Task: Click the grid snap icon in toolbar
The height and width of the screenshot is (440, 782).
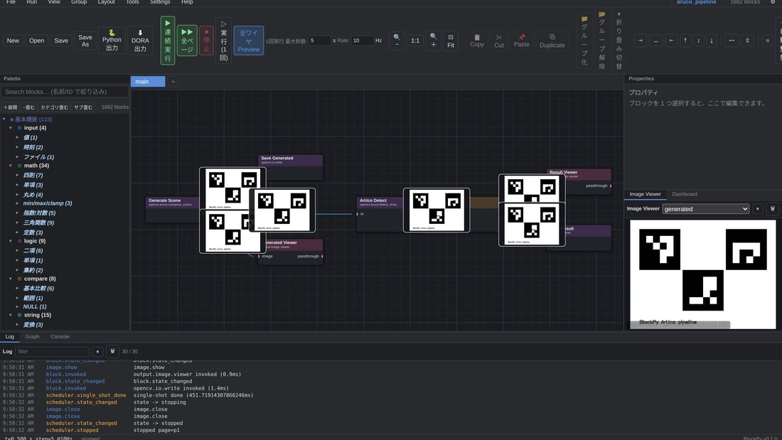Action: tap(767, 41)
